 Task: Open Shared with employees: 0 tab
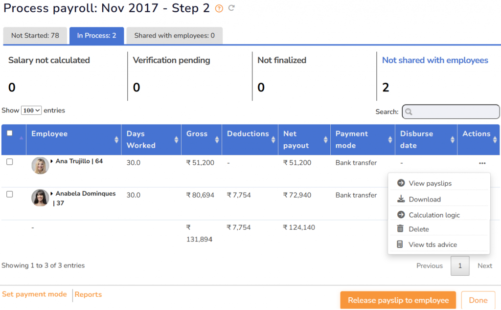pos(174,36)
